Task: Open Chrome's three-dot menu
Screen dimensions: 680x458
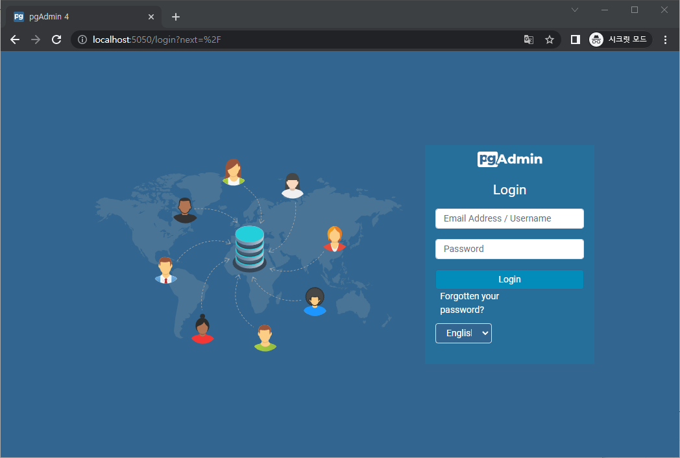Action: 665,40
